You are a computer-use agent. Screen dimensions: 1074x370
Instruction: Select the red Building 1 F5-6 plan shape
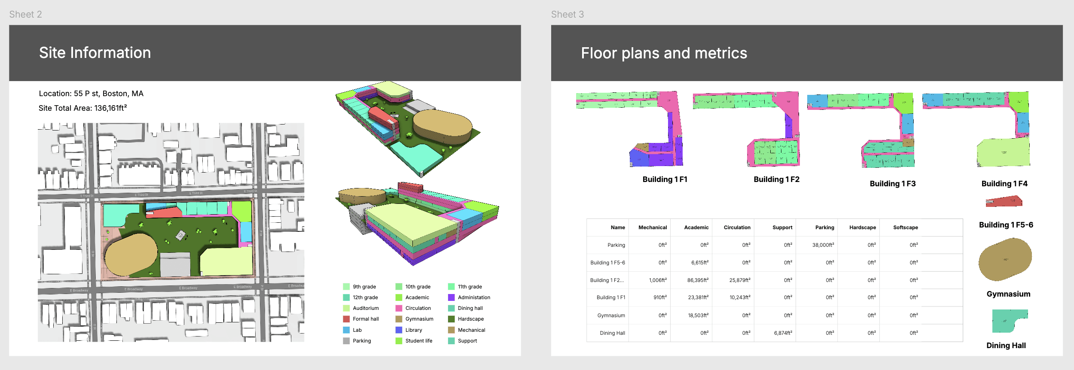pyautogui.click(x=1004, y=201)
